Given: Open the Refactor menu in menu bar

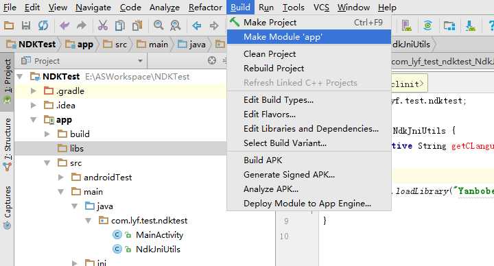Looking at the screenshot, I should (x=205, y=8).
